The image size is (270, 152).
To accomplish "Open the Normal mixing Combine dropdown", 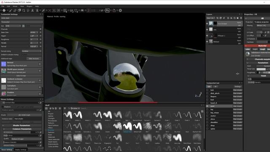I will click(x=32, y=51).
